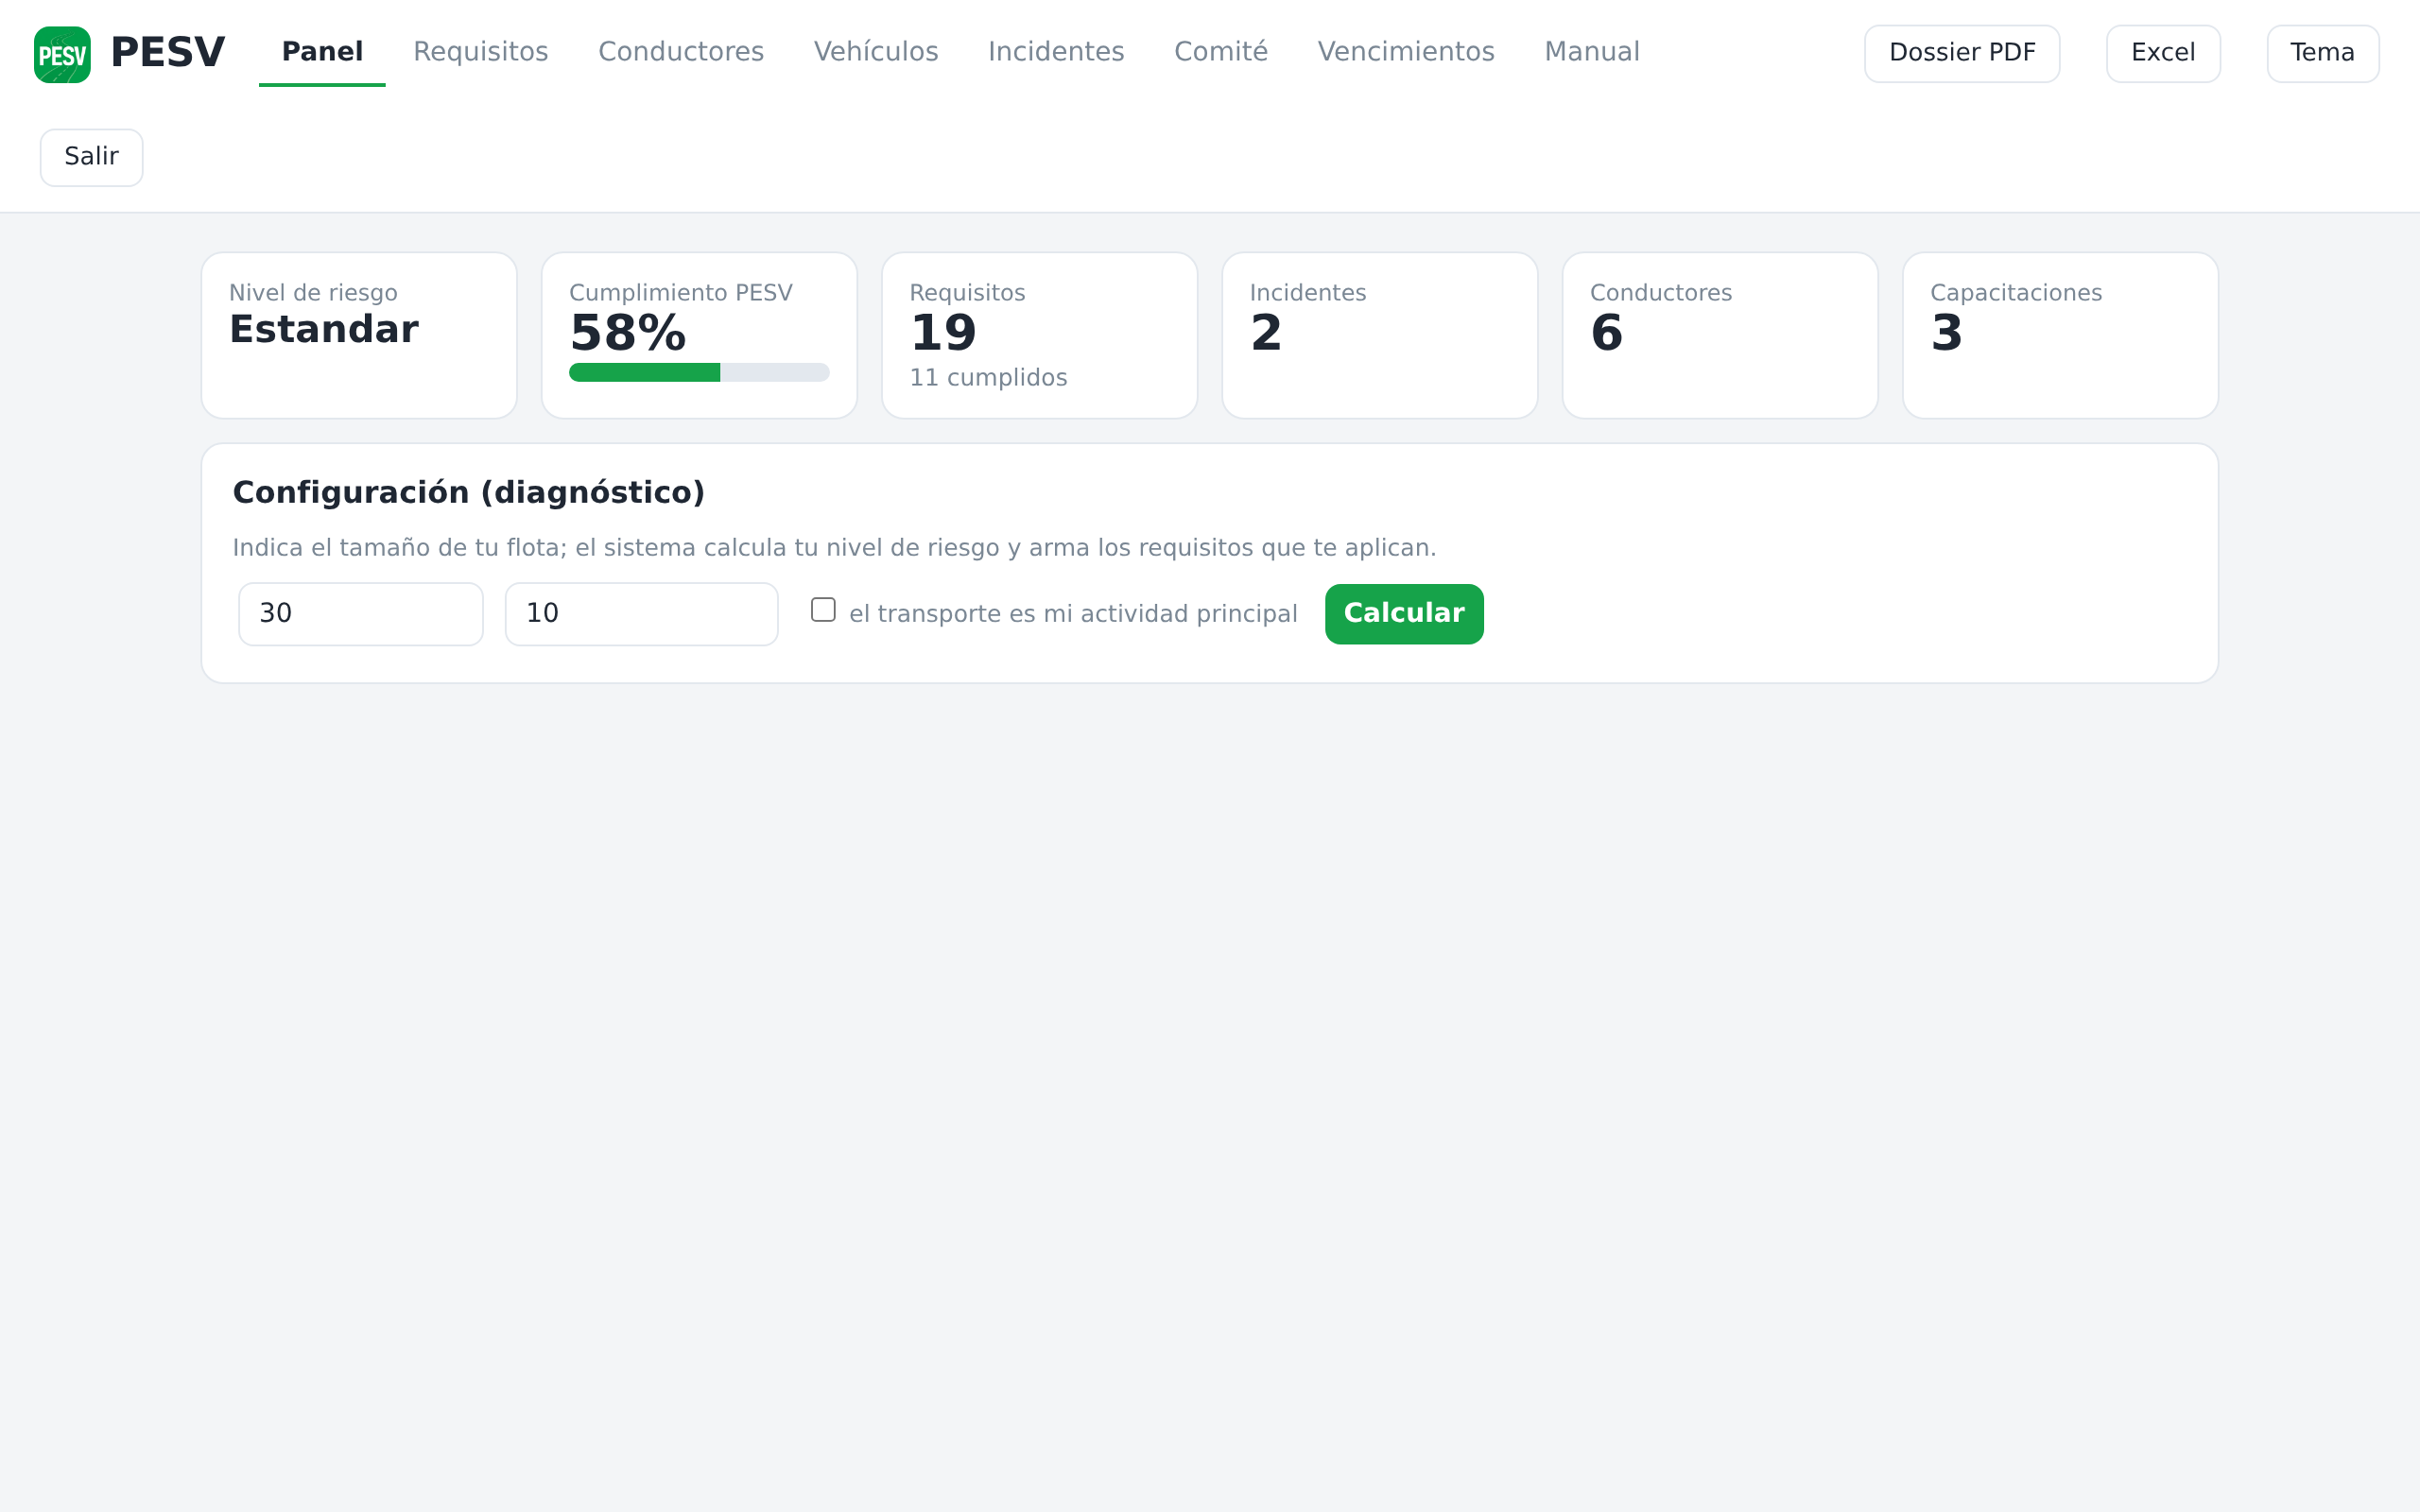Click the Capacitaciones 3 stat card
This screenshot has width=2420, height=1512.
point(2060,335)
